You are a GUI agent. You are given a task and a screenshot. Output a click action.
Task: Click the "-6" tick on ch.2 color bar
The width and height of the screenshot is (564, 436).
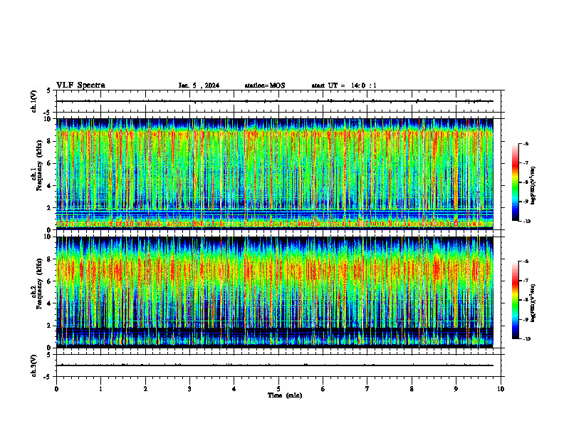point(526,261)
